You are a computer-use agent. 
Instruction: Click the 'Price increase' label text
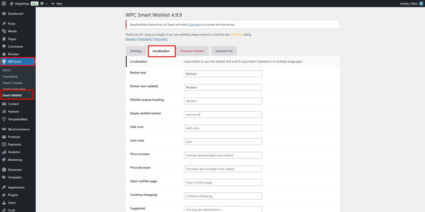pyautogui.click(x=140, y=154)
